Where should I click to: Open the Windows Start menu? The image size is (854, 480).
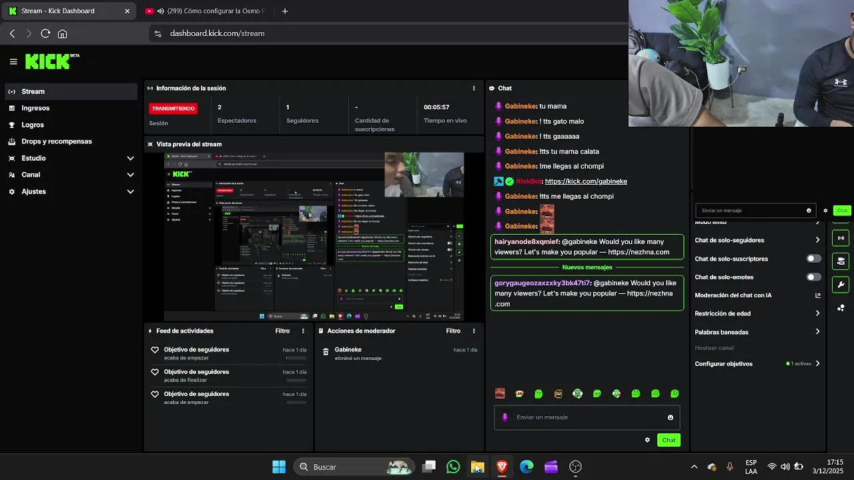click(279, 467)
